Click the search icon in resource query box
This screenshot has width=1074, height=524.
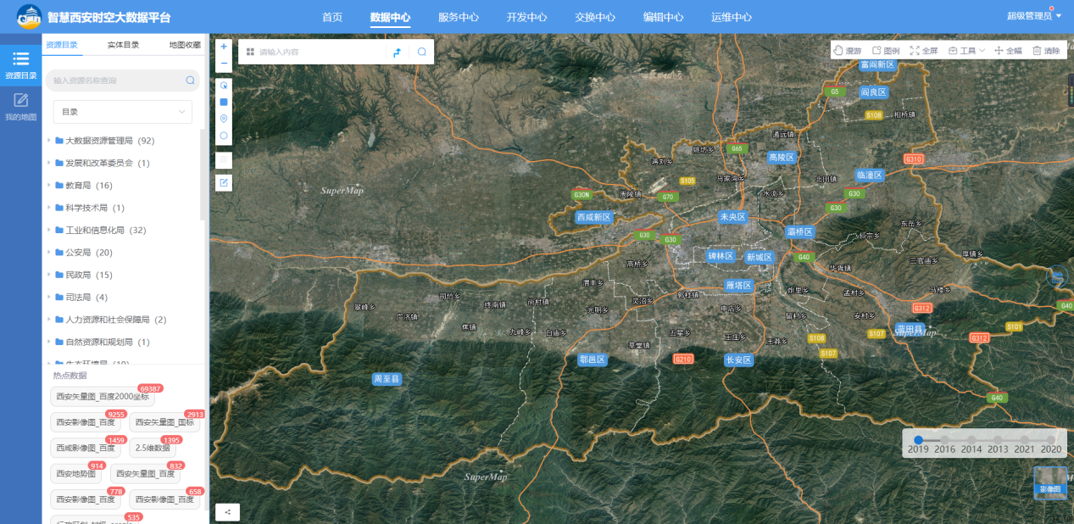(x=190, y=81)
